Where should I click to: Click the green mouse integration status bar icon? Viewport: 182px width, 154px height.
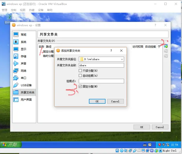click(156, 150)
